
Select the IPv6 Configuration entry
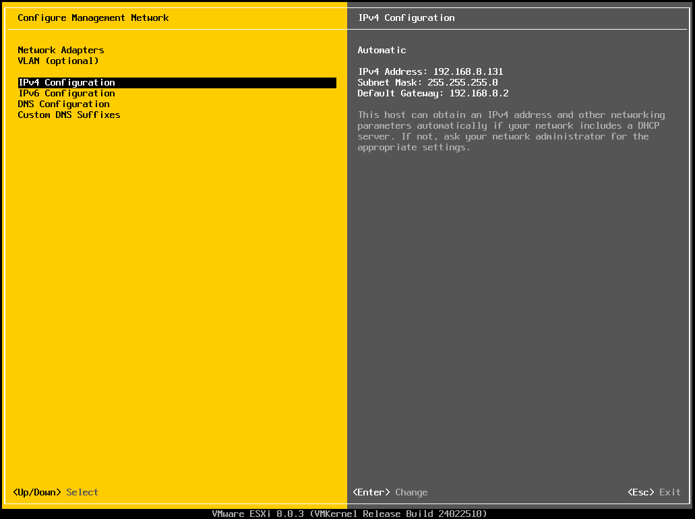[67, 93]
